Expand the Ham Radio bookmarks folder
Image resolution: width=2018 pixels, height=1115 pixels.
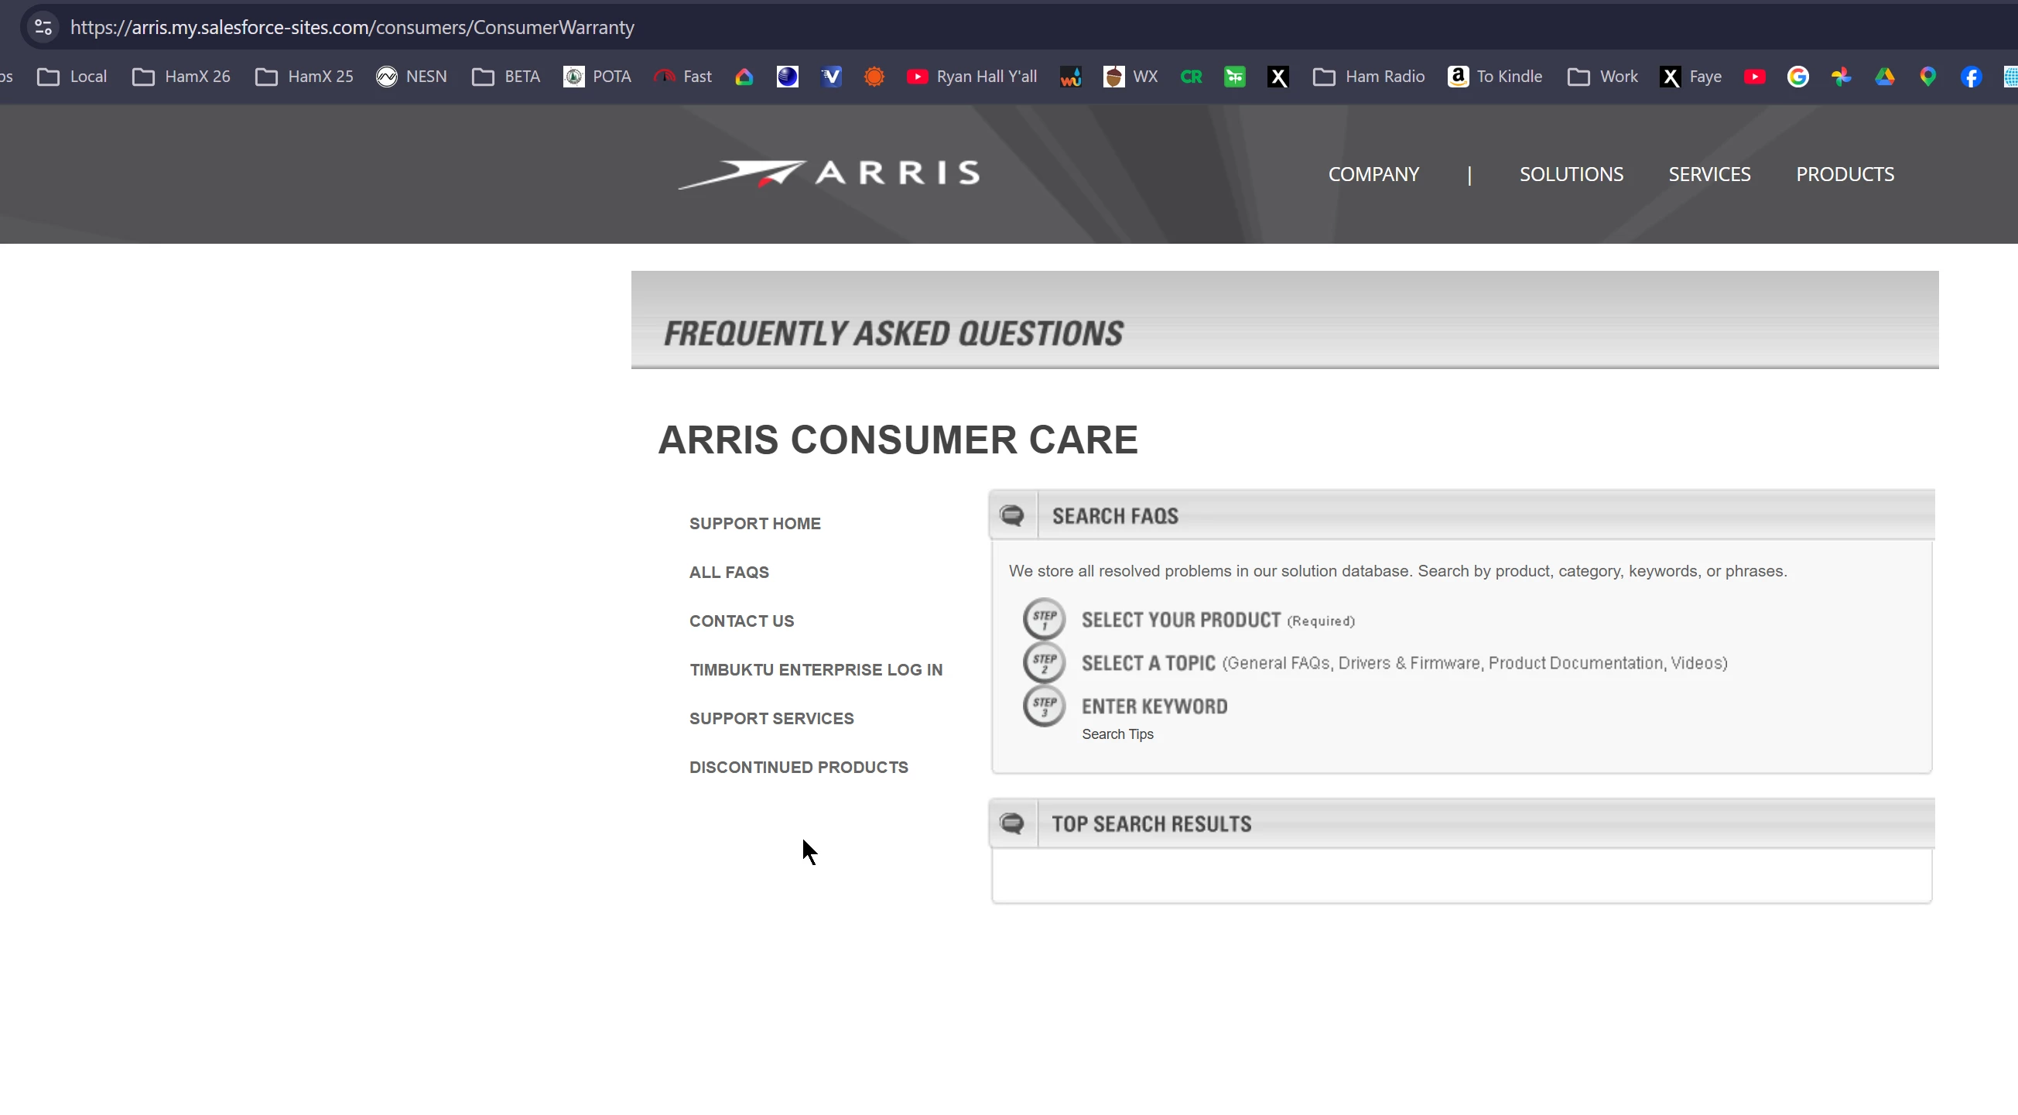point(1369,77)
